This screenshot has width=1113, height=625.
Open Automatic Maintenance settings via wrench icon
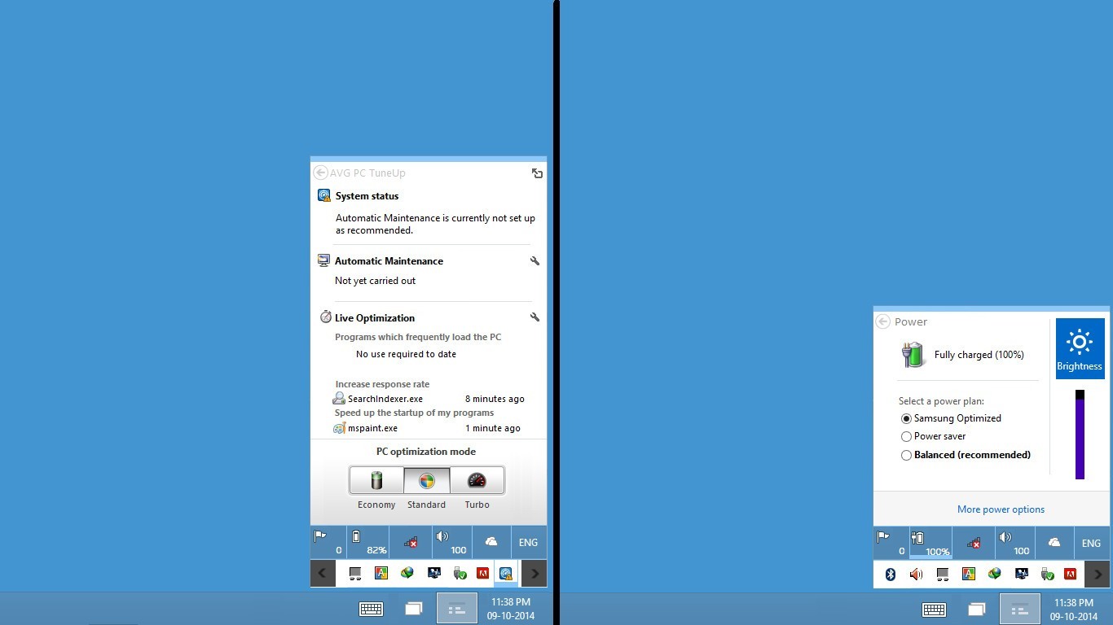[535, 261]
